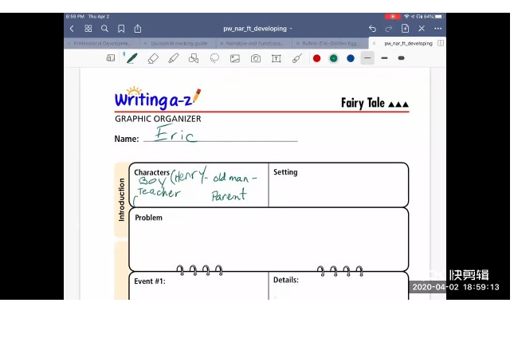Activate the Laser pointer tool
The height and width of the screenshot is (342, 514).
[x=296, y=58]
